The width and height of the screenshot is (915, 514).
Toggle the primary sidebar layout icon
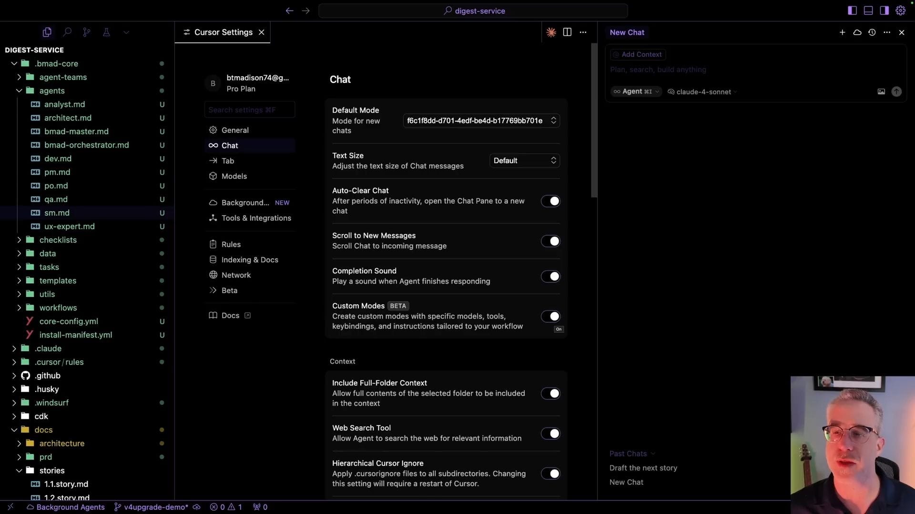coord(852,10)
